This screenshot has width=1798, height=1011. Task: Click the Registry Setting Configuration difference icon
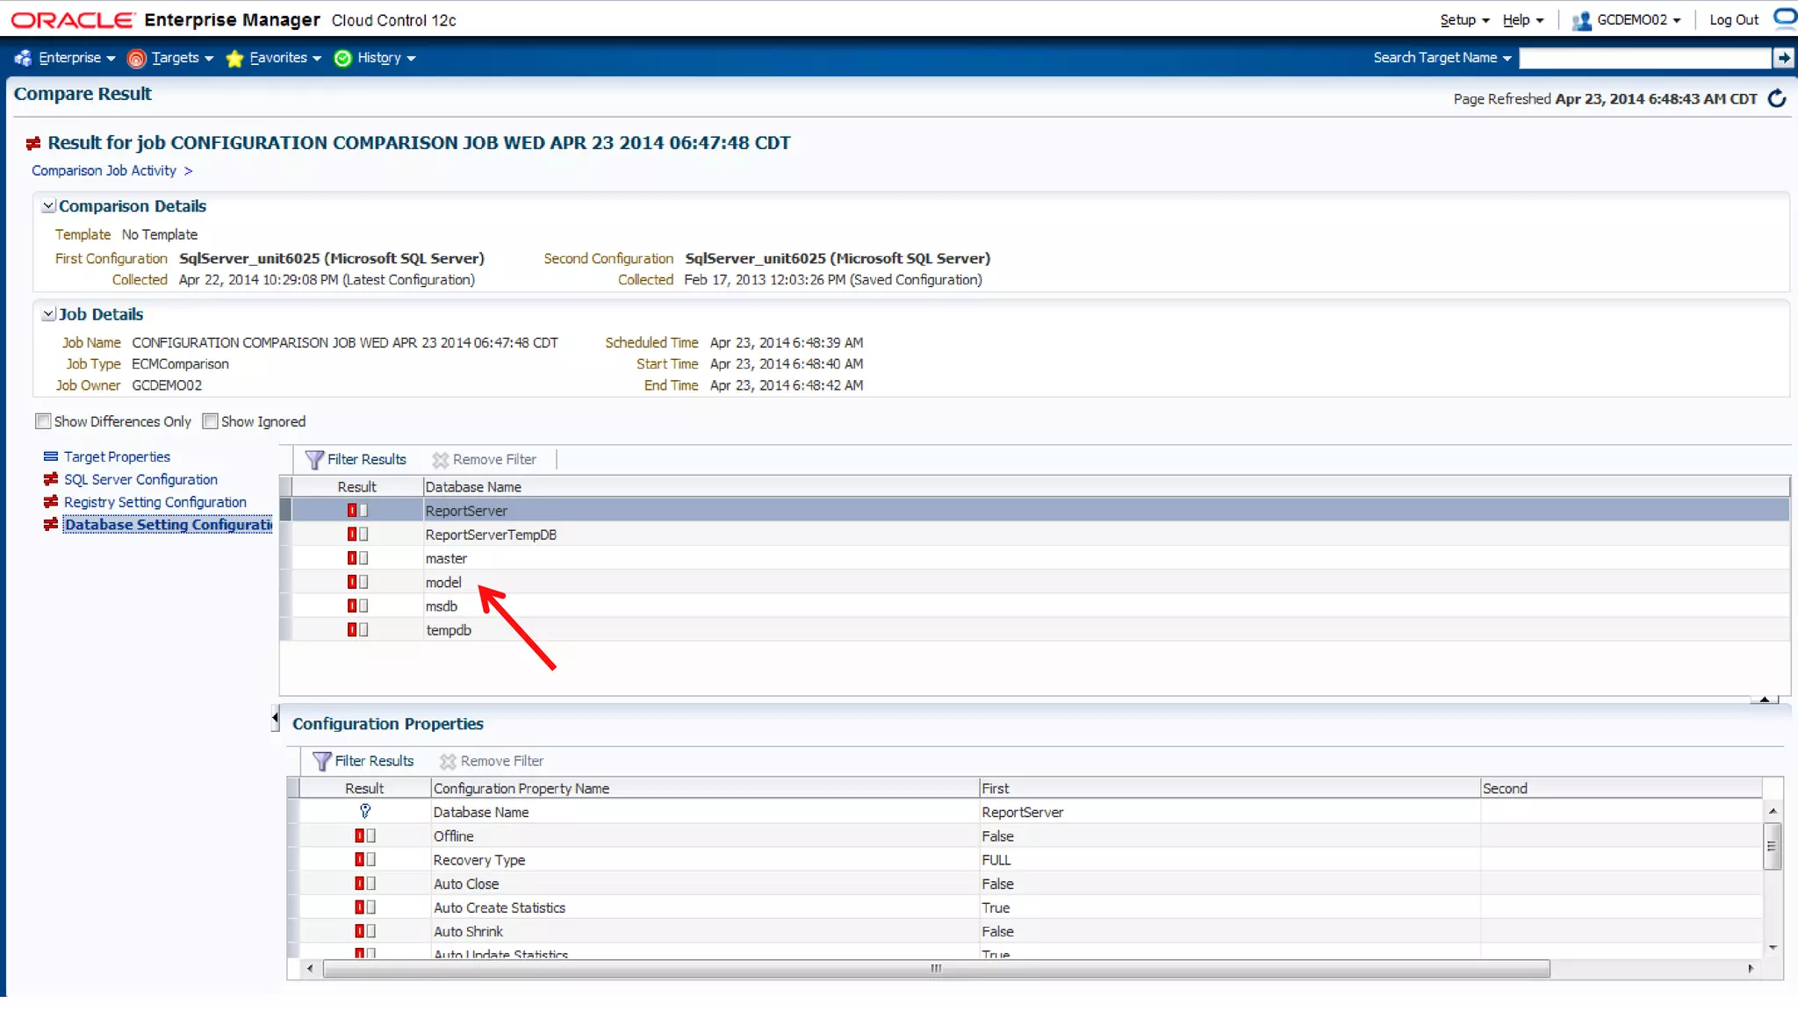coord(51,503)
